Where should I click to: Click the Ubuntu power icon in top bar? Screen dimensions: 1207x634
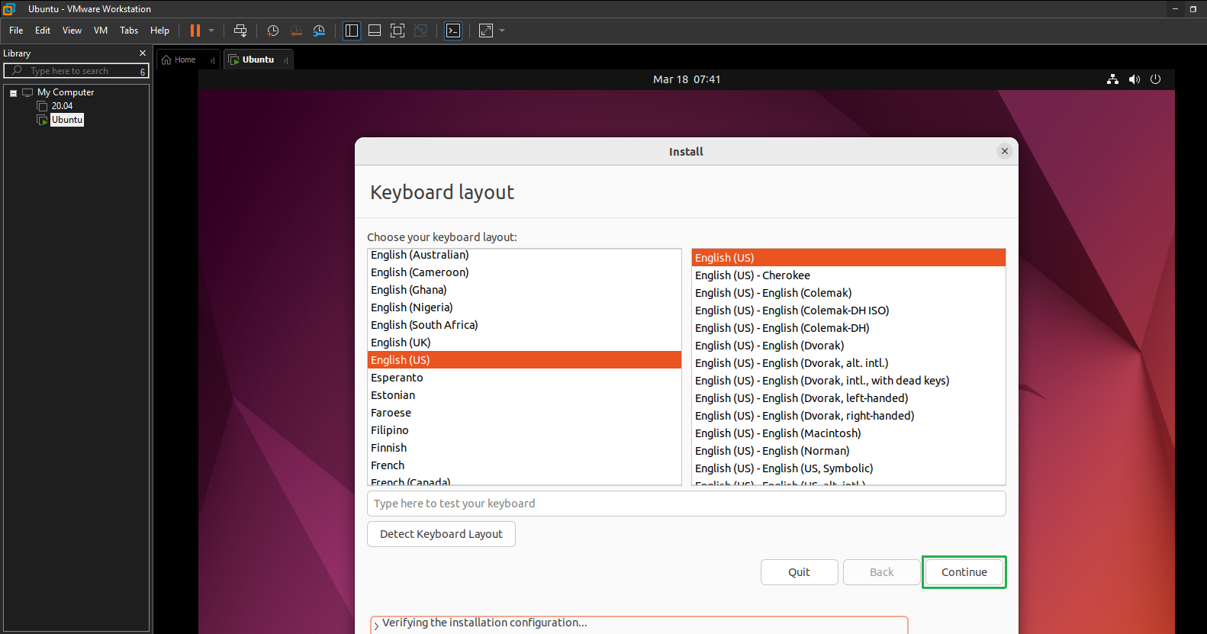point(1155,79)
